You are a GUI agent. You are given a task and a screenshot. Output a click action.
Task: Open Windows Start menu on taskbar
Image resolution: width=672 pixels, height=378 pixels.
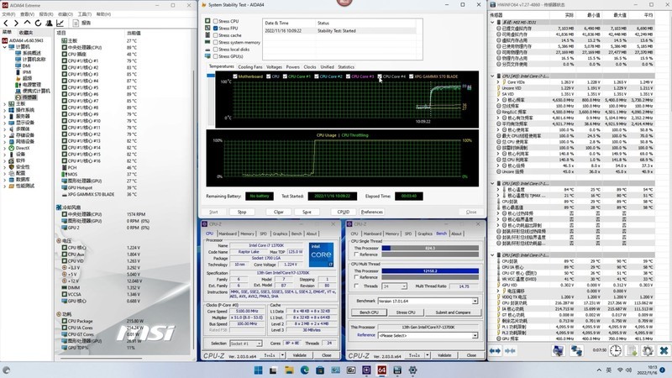(x=258, y=370)
